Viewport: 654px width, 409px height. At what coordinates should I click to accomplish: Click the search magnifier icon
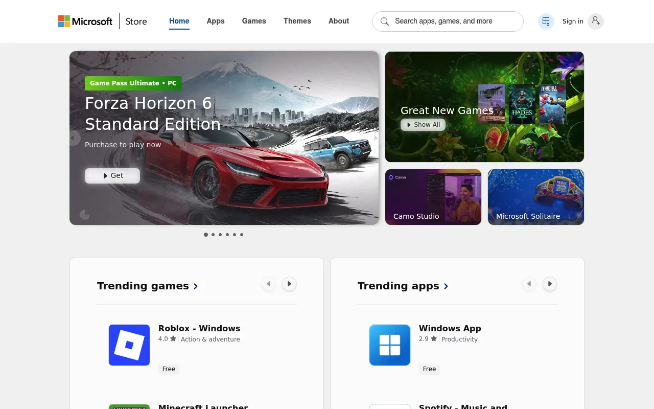(x=385, y=21)
